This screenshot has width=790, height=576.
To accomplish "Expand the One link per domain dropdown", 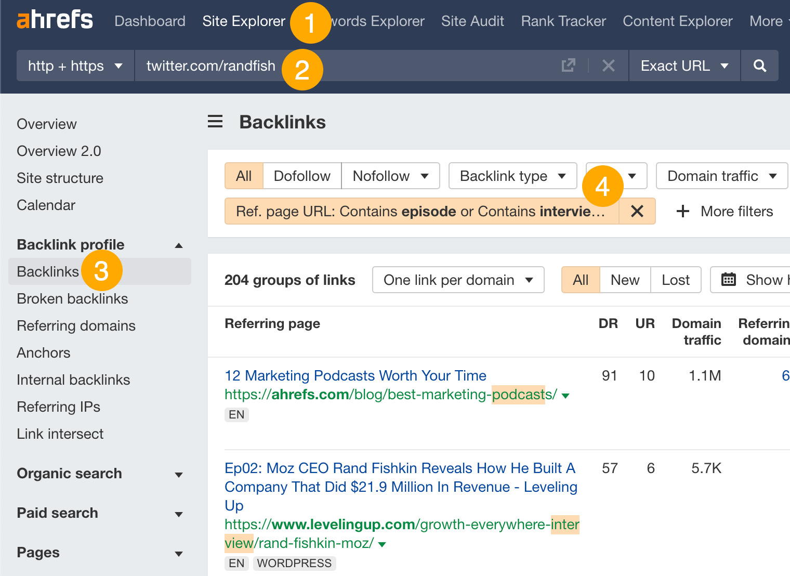I will point(457,280).
